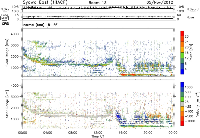
Task: Click the '12:00' time tick label
Action: click(98, 133)
